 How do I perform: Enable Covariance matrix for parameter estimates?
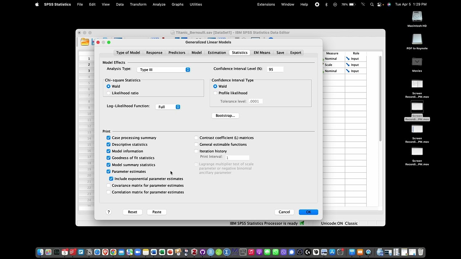[x=108, y=186]
